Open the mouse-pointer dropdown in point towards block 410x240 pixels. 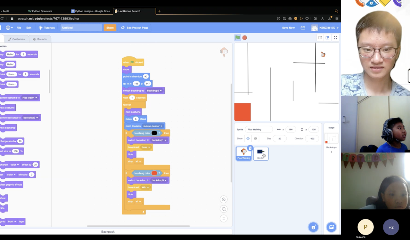point(161,126)
